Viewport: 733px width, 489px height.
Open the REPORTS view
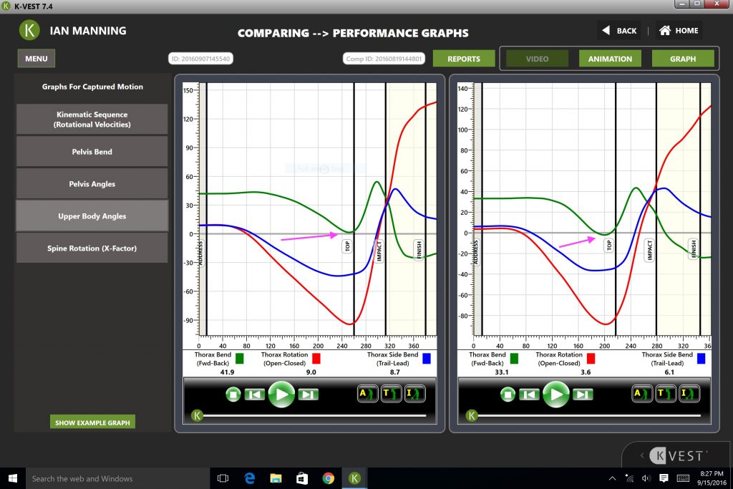click(x=464, y=59)
